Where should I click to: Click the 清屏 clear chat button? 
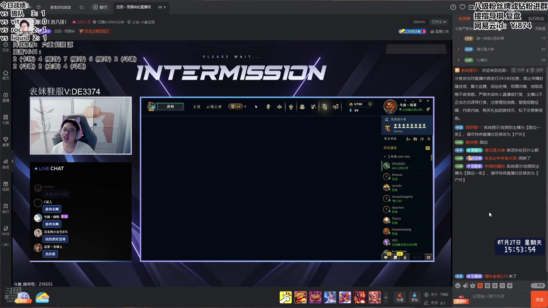[537, 70]
